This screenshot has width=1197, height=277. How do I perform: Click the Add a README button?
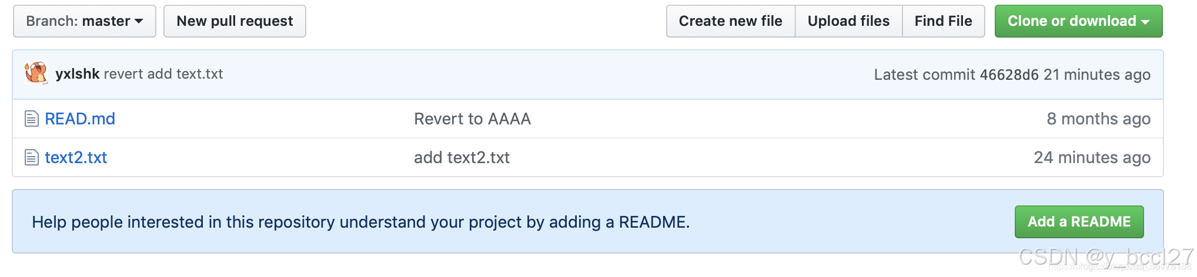tap(1079, 222)
